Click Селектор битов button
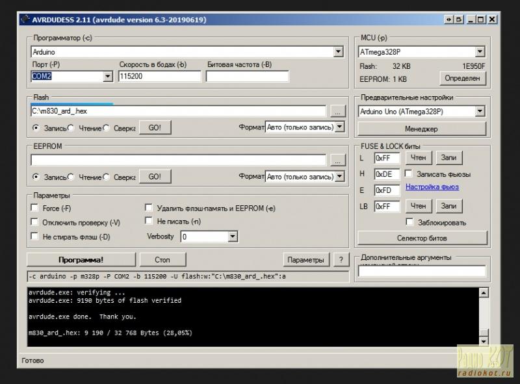The width and height of the screenshot is (520, 384). point(422,238)
